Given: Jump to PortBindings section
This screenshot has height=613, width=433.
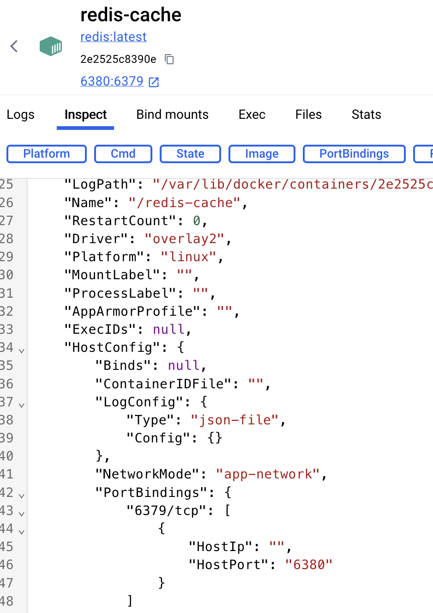Looking at the screenshot, I should 354,154.
